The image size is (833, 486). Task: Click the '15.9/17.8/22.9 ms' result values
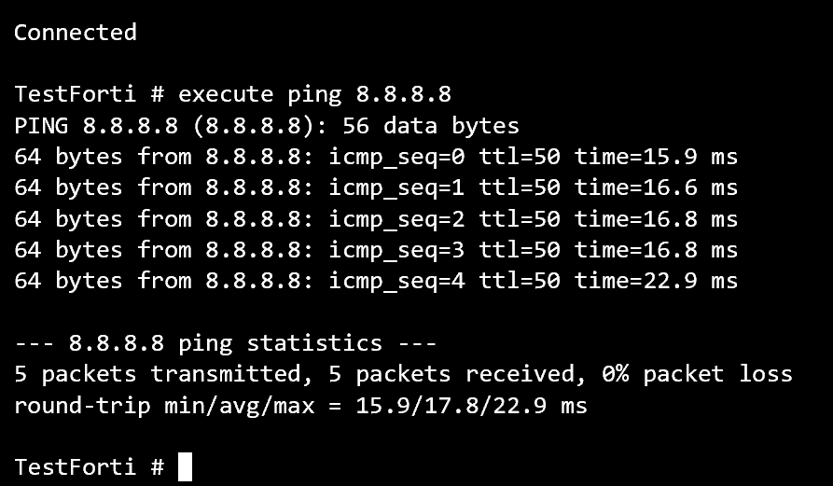472,406
